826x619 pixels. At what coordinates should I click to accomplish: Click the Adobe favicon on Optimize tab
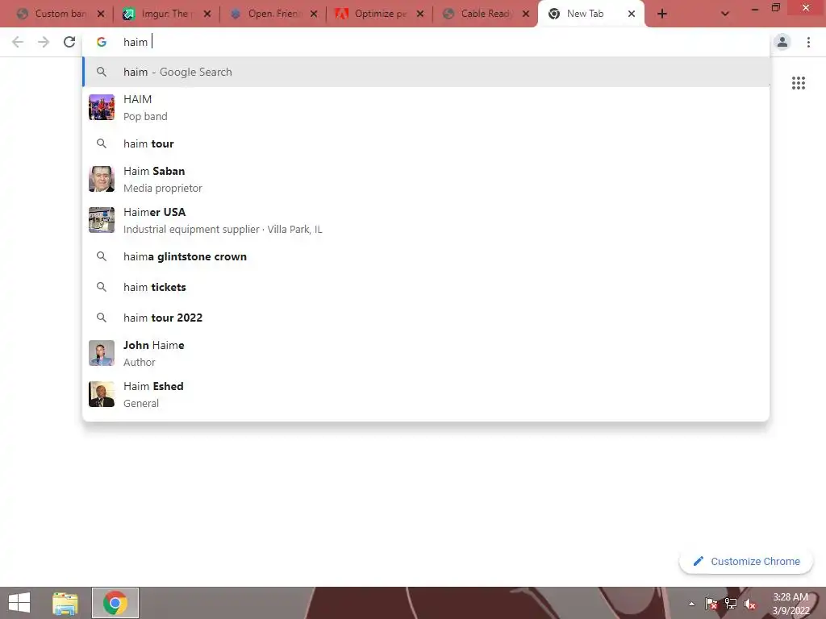[x=342, y=15]
